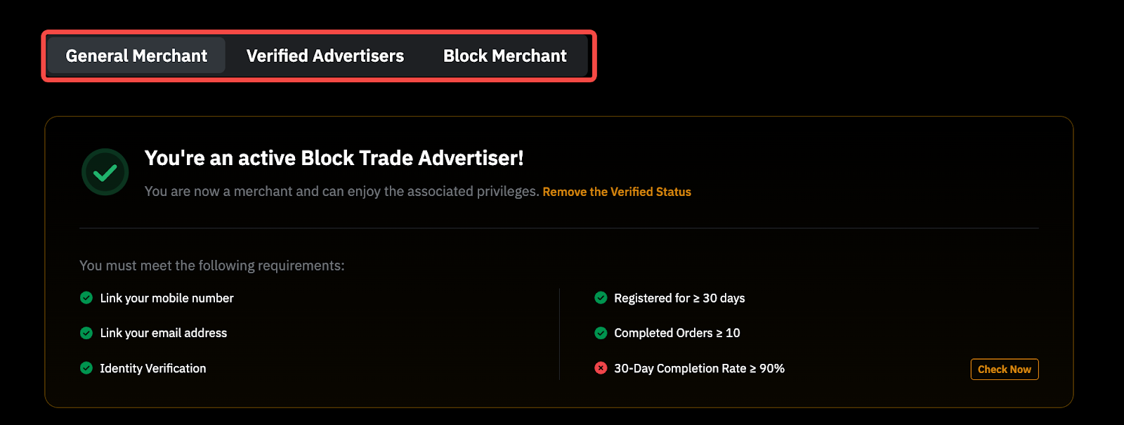Click the green check beside Completed Orders ≥ 10
Screen dimensions: 1124x425
pos(601,333)
